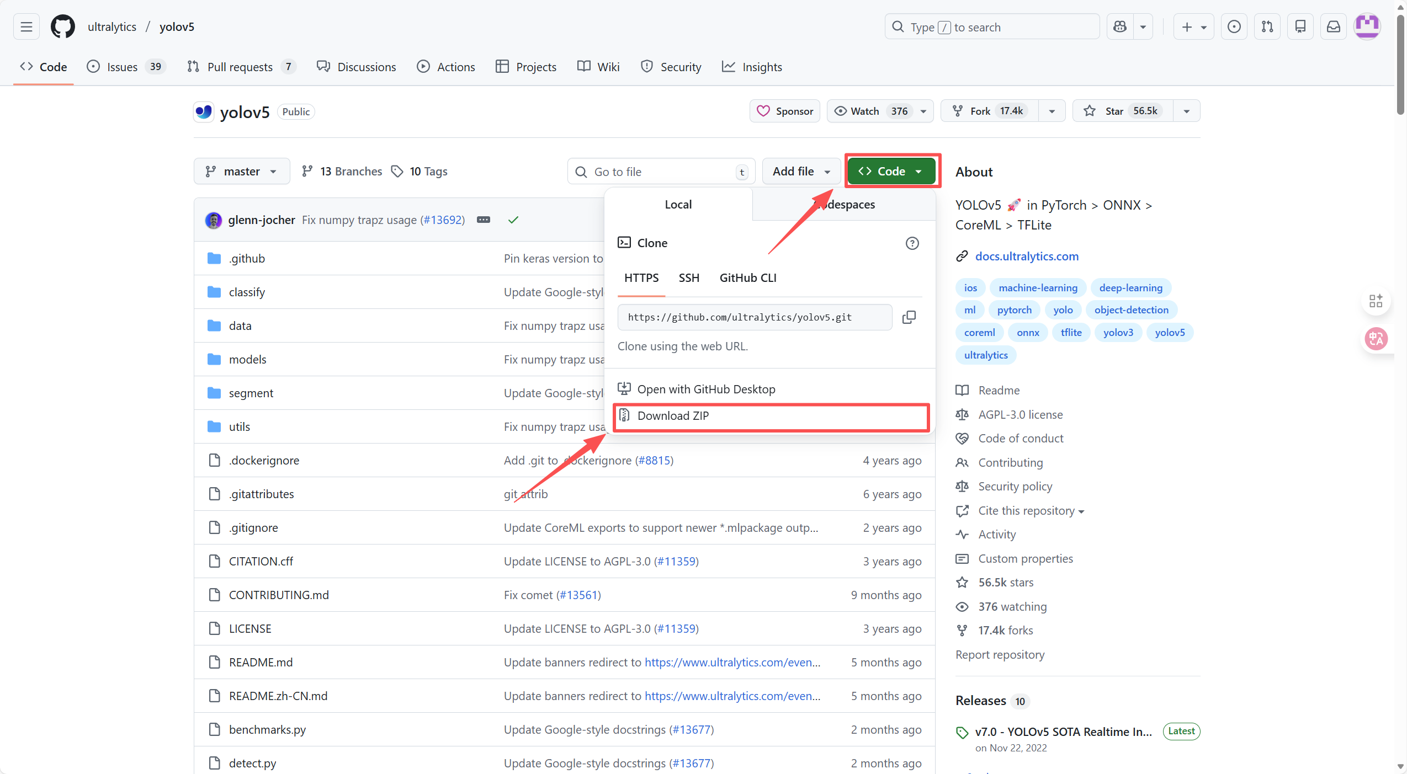The height and width of the screenshot is (774, 1407).
Task: Open the Issues tab
Action: click(x=122, y=67)
